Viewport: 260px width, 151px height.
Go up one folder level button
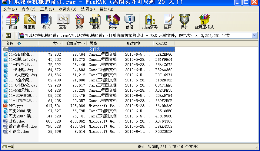(x=8, y=36)
